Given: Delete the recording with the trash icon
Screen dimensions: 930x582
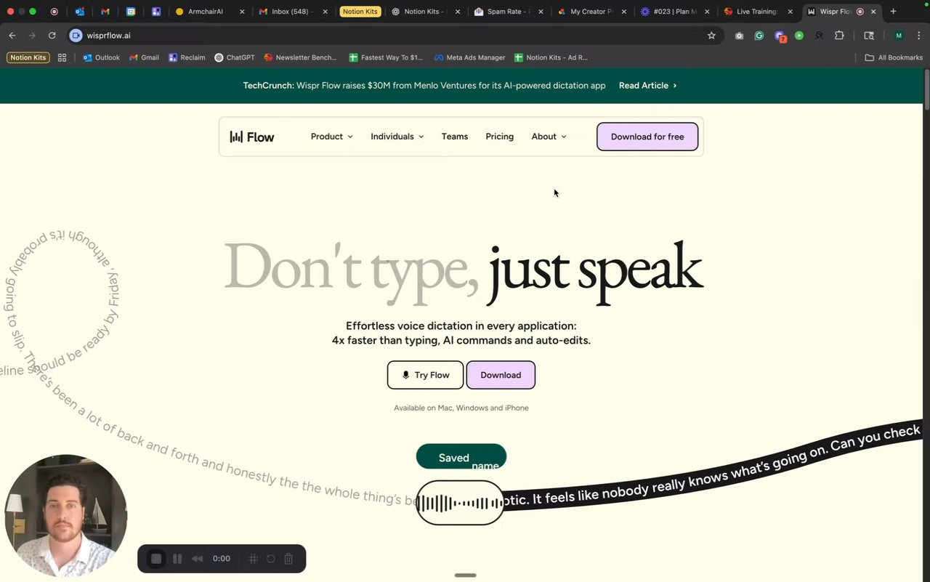Looking at the screenshot, I should (288, 559).
